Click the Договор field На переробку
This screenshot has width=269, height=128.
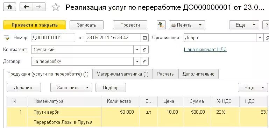[x=82, y=62]
